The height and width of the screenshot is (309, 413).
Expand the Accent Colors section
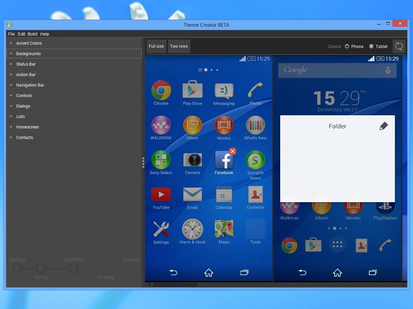point(29,43)
